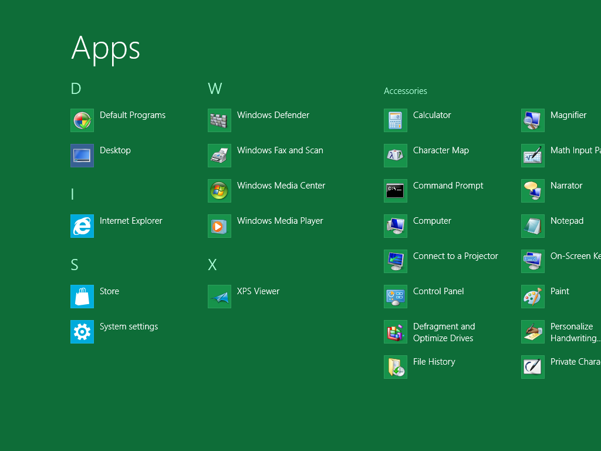Click the 'Calculator' label
Screen dimensions: 601x451
click(x=432, y=115)
